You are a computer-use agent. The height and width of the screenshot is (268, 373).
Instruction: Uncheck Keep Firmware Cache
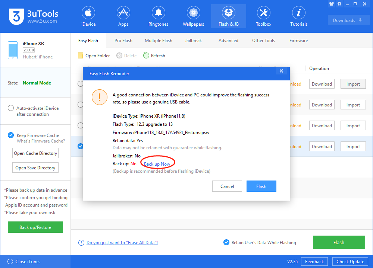(11, 135)
